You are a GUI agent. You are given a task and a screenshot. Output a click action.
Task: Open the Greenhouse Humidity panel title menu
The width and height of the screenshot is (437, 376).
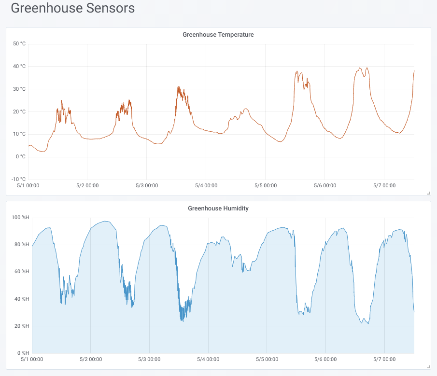coord(218,209)
